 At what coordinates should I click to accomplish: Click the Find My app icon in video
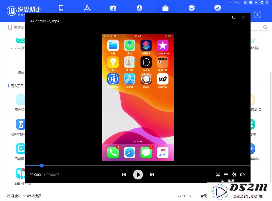(x=130, y=45)
